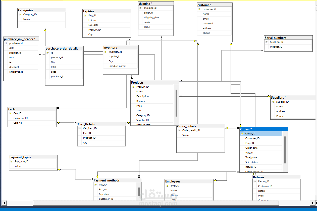Select the [product name] column in inventory
The width and height of the screenshot is (317, 211).
click(x=121, y=66)
